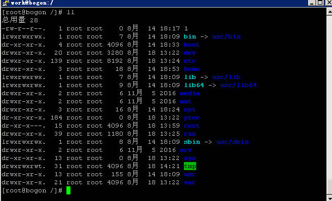Click '11月' month on srv row

(x=135, y=150)
